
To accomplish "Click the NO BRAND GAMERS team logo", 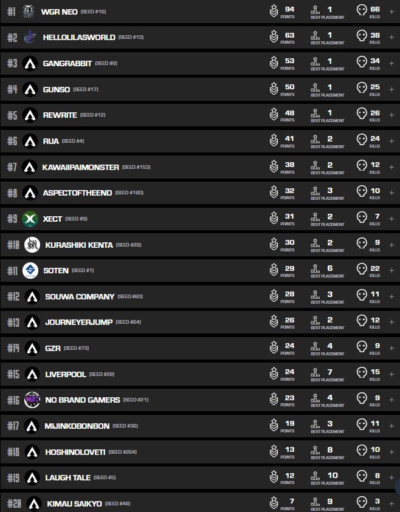I will (x=32, y=400).
